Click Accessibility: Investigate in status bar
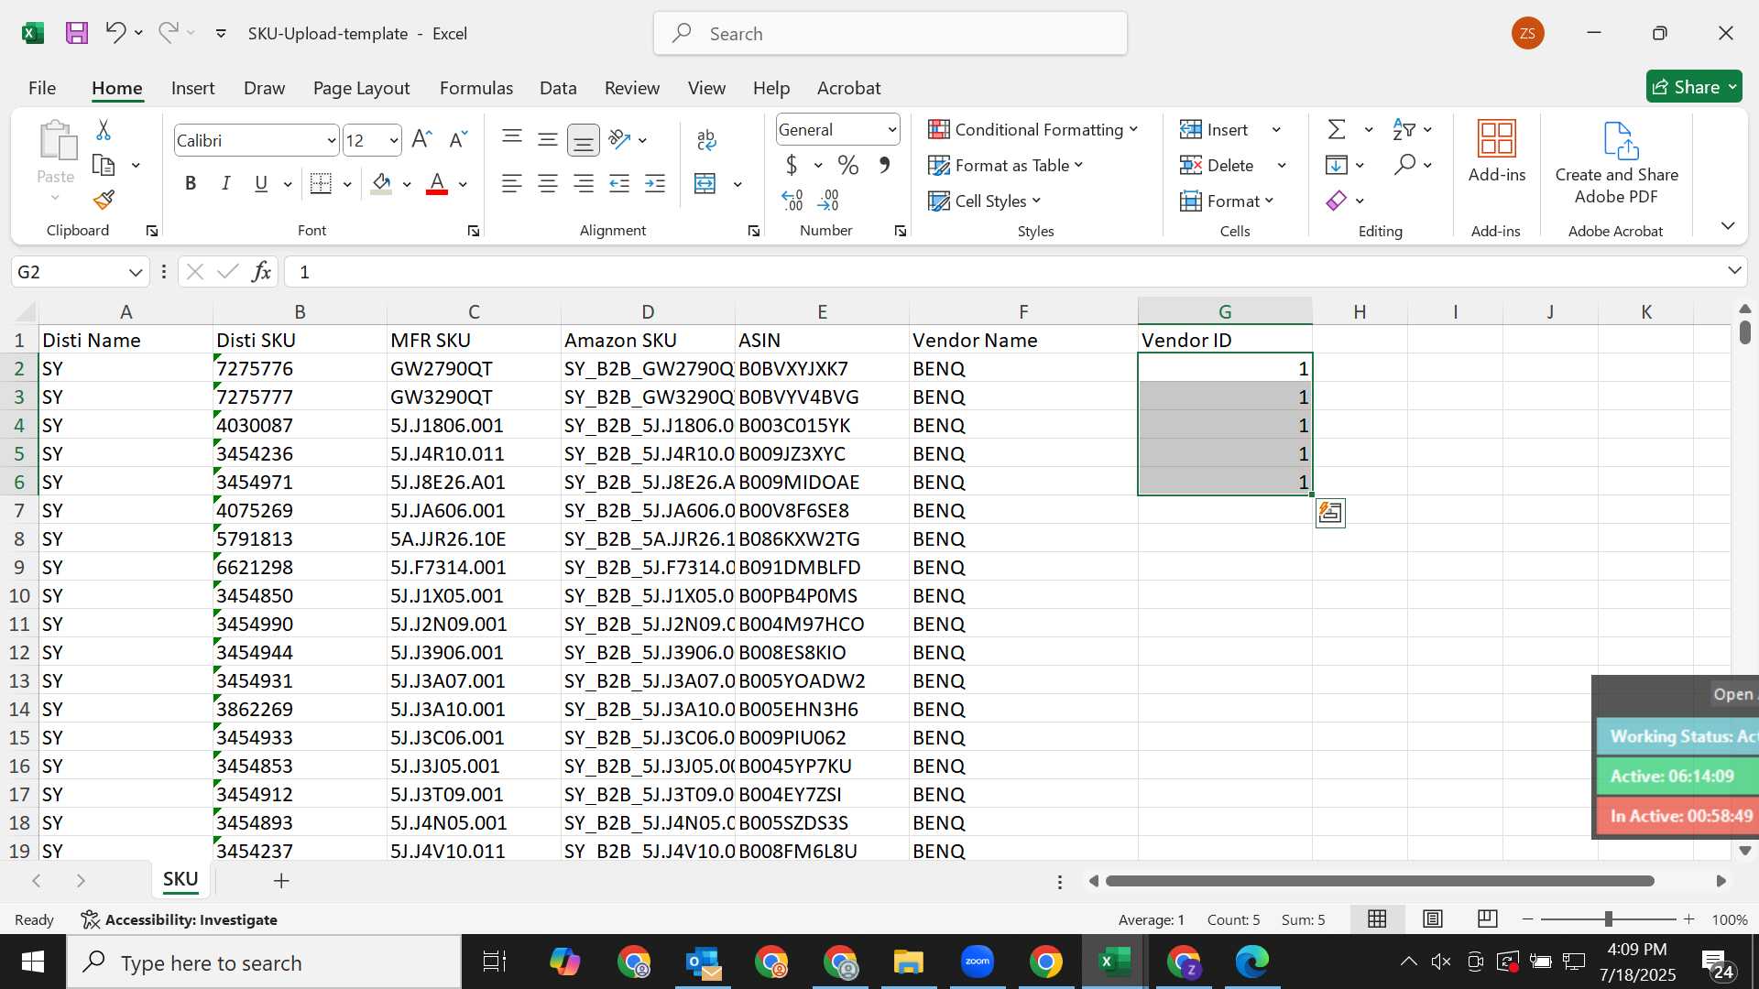 [x=180, y=919]
